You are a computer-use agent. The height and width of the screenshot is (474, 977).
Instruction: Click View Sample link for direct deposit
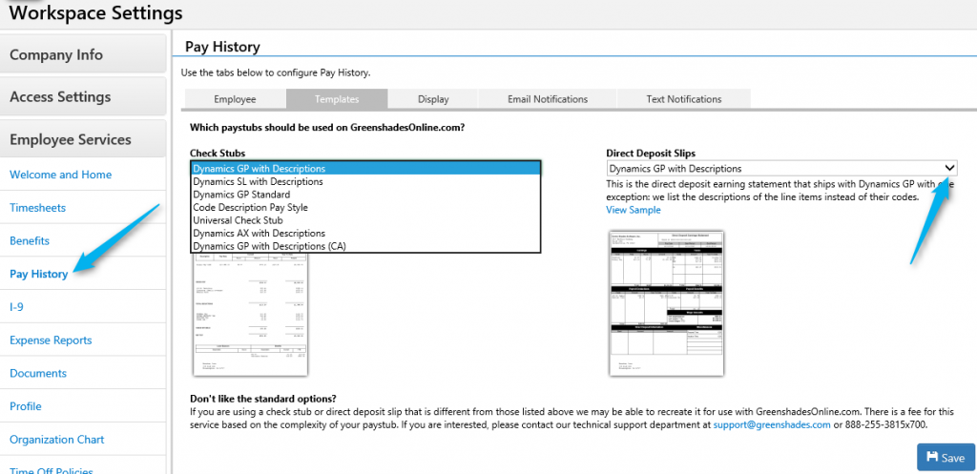tap(634, 210)
